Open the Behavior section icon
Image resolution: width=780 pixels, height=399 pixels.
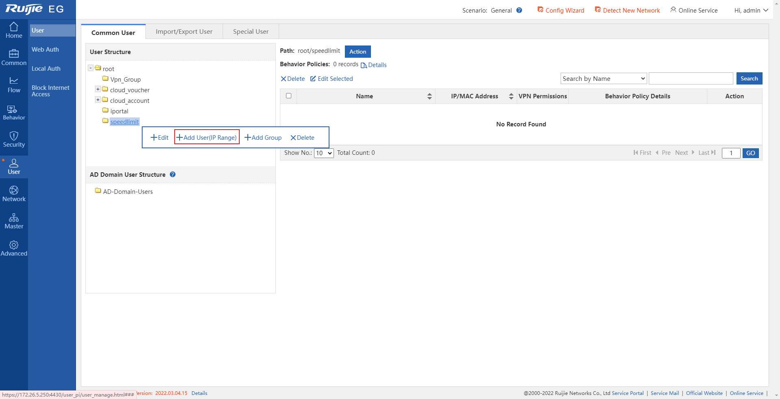tap(12, 109)
